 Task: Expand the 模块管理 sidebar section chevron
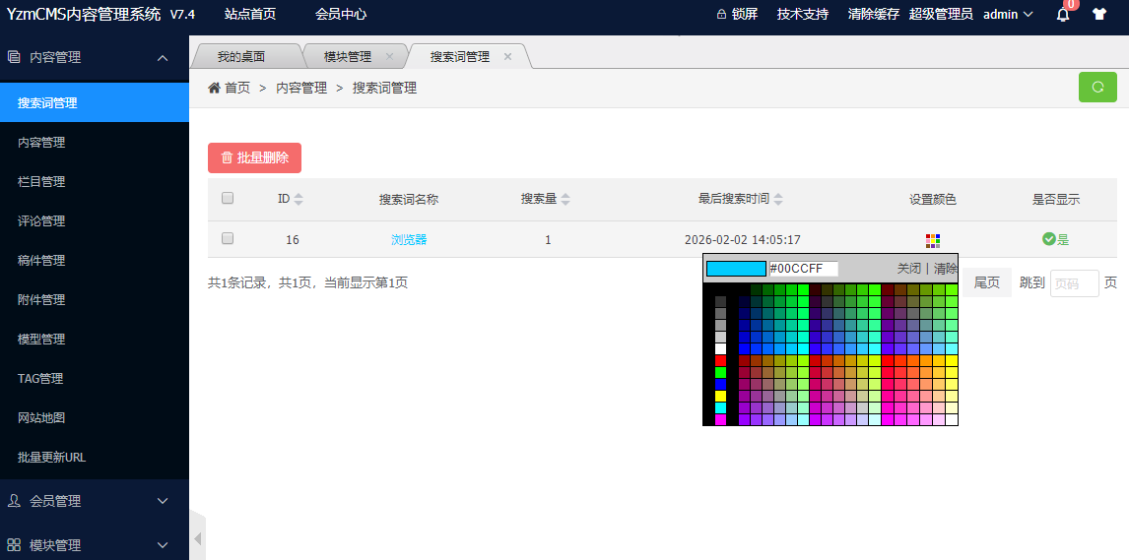pyautogui.click(x=163, y=545)
